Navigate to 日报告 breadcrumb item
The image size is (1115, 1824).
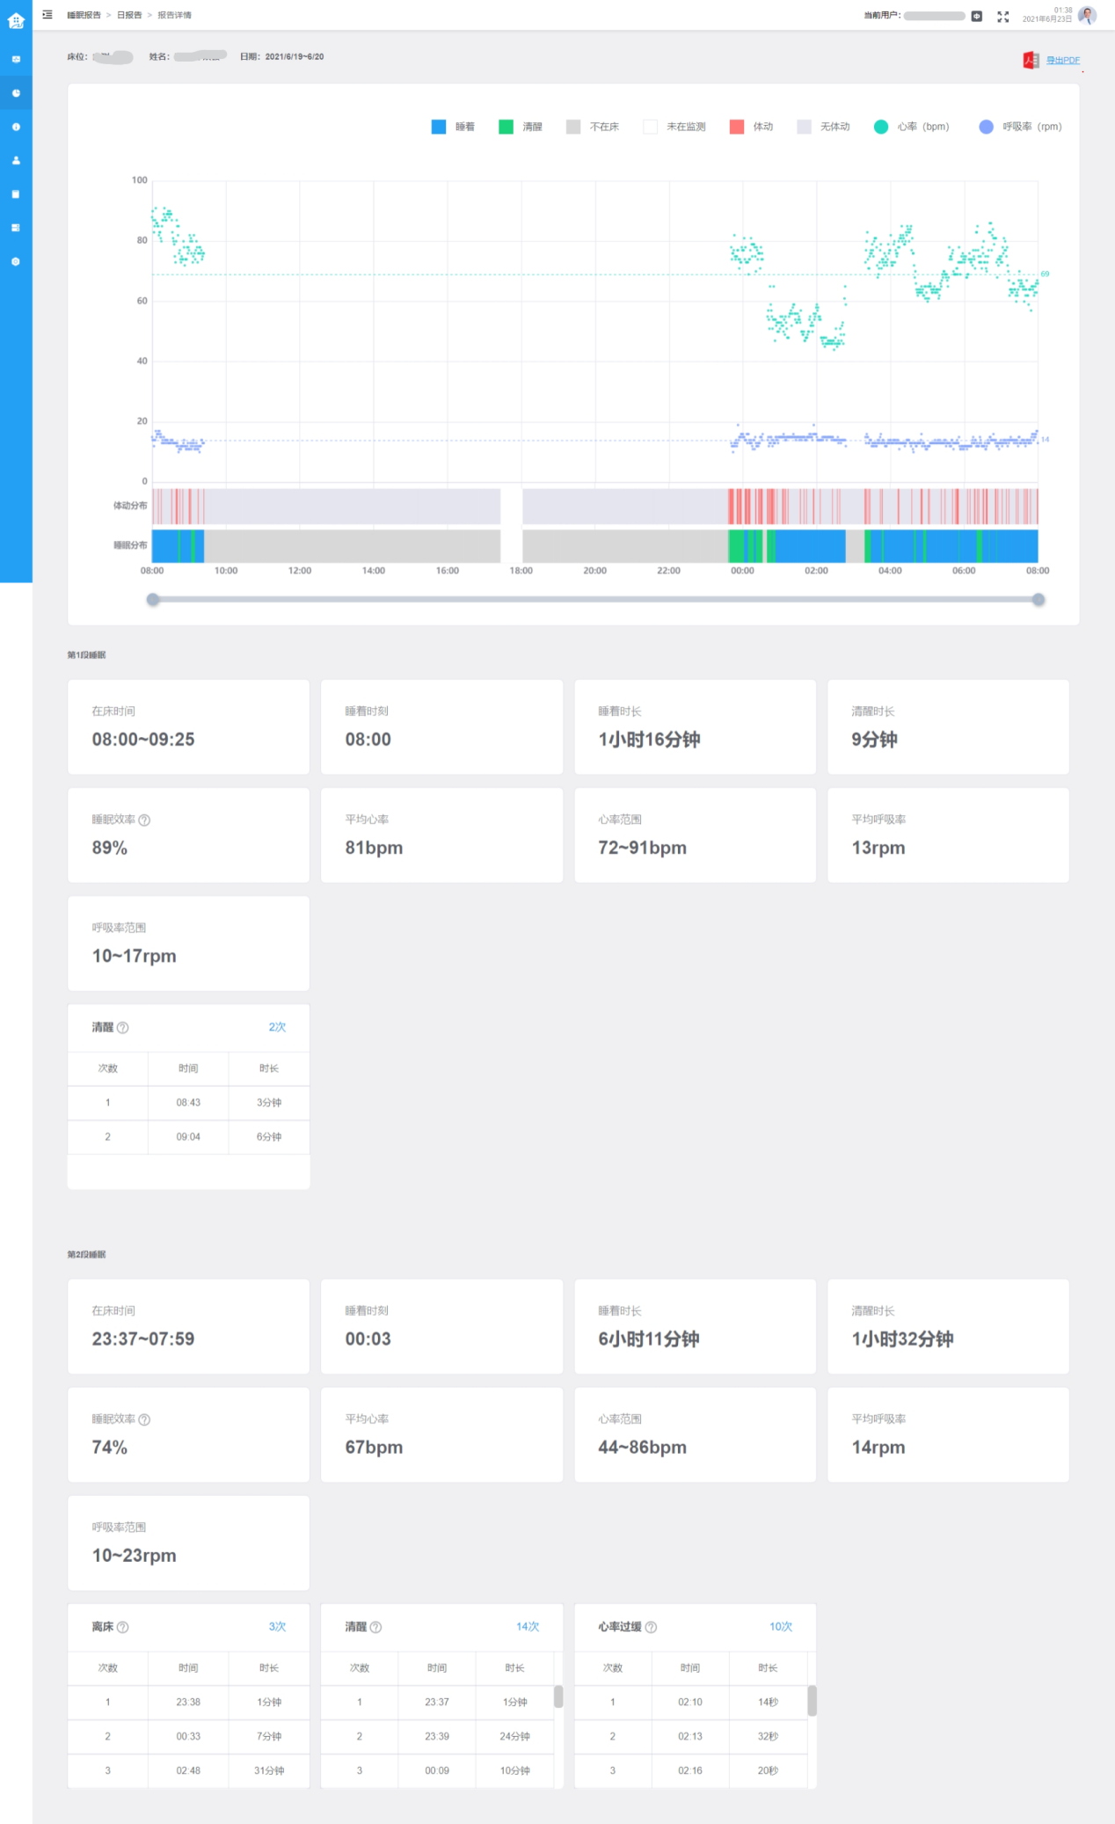tap(129, 15)
